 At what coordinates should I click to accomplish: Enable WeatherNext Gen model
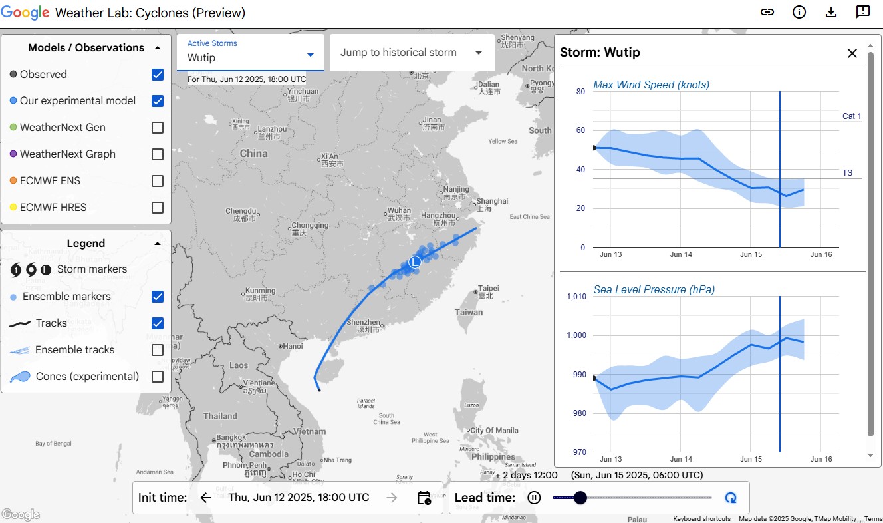[158, 128]
